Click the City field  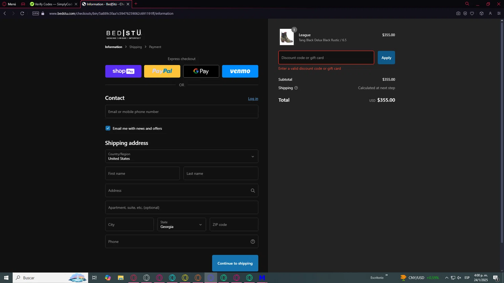tap(129, 225)
